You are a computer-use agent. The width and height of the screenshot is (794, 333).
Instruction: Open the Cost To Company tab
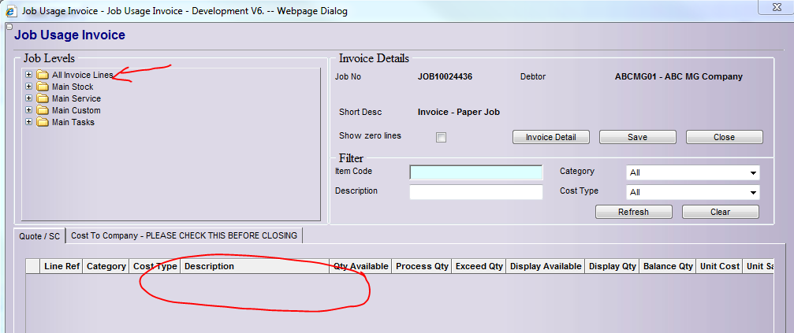(185, 235)
